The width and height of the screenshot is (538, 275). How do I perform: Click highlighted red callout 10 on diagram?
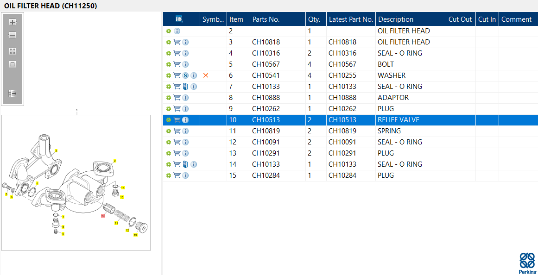(x=102, y=216)
